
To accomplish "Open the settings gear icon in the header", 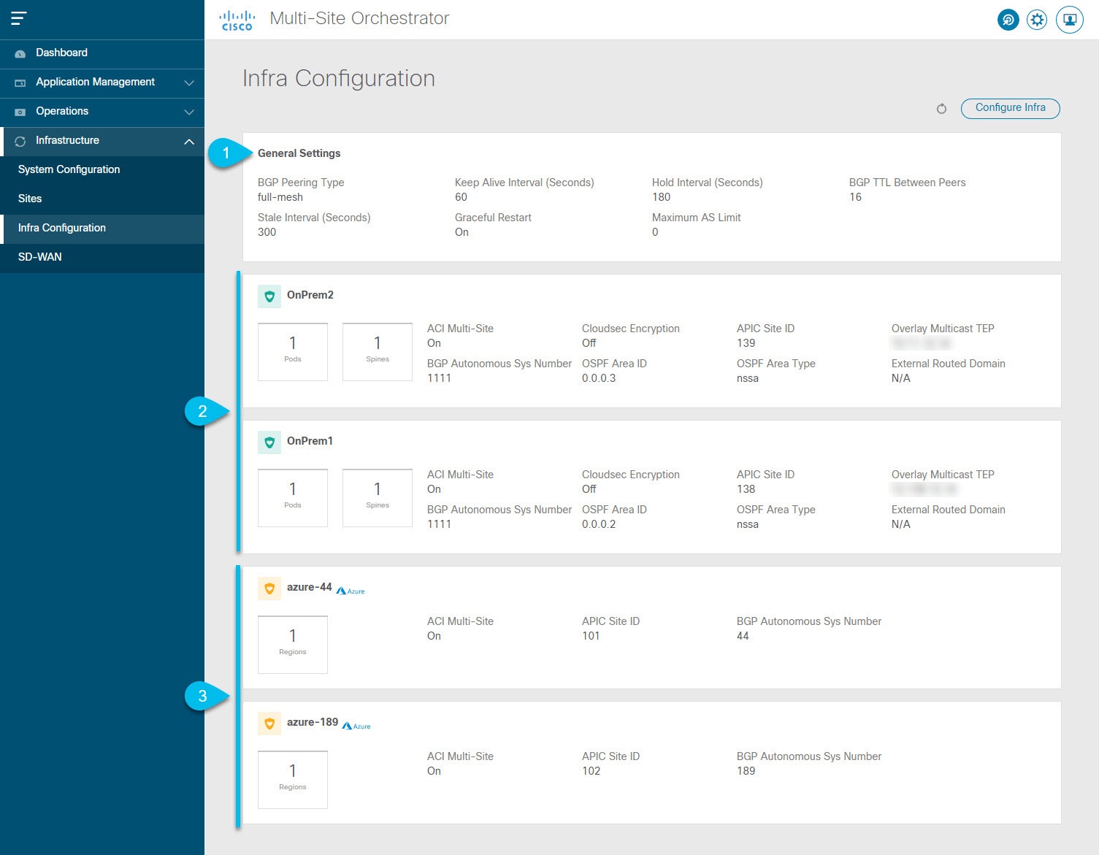I will [x=1037, y=20].
